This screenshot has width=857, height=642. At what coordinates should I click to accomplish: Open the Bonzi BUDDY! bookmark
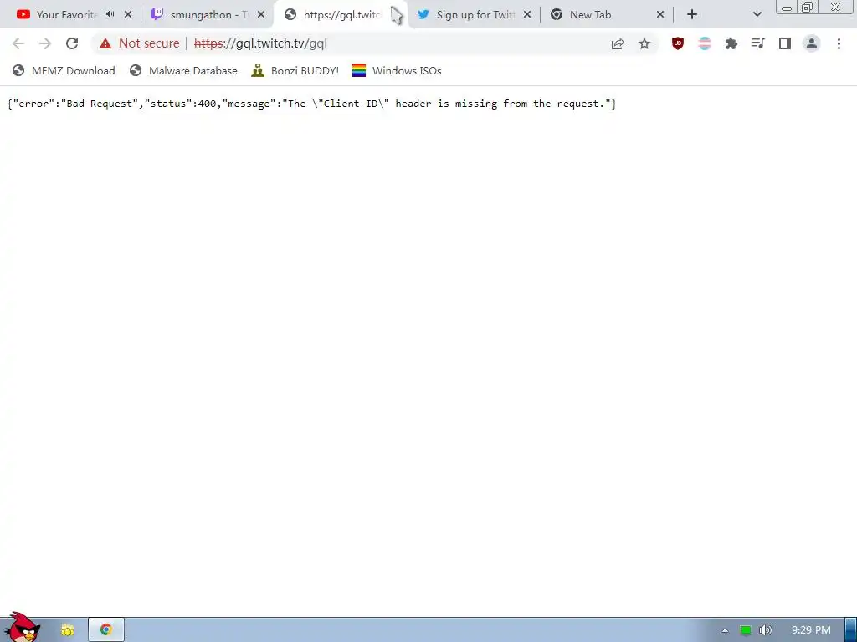295,70
